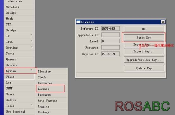Expand the IP submenu arrow
Viewport: 175px width, 115px height.
(32, 36)
